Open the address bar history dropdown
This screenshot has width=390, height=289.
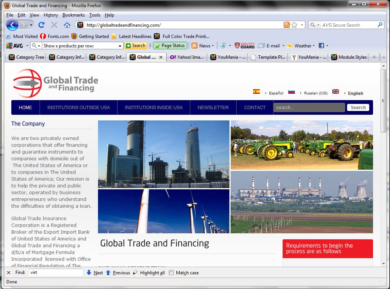(x=302, y=25)
